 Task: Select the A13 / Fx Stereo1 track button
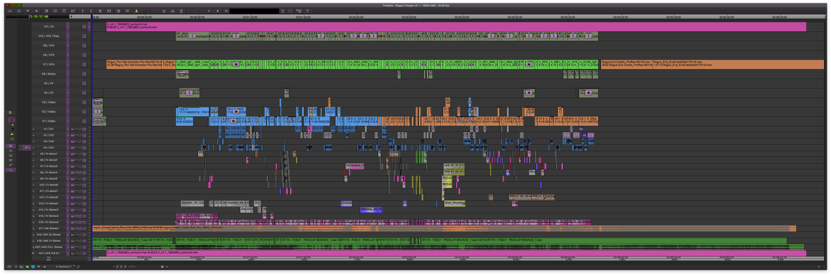point(48,204)
